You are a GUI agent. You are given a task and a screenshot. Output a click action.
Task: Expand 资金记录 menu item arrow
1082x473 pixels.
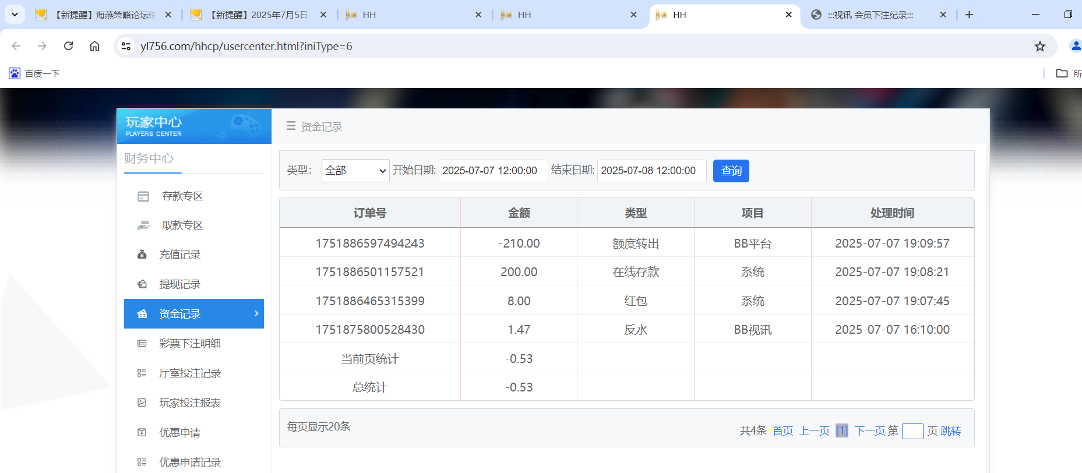pyautogui.click(x=256, y=313)
